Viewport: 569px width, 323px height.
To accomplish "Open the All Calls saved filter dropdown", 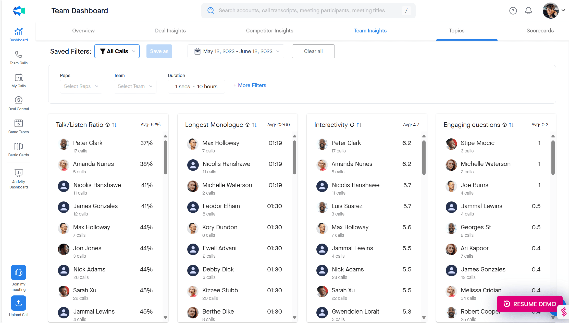I will click(117, 51).
